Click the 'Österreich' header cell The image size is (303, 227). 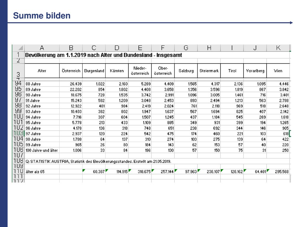pyautogui.click(x=71, y=71)
